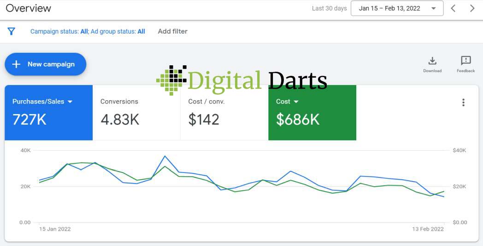Open the three-dot more options menu

coord(463,103)
